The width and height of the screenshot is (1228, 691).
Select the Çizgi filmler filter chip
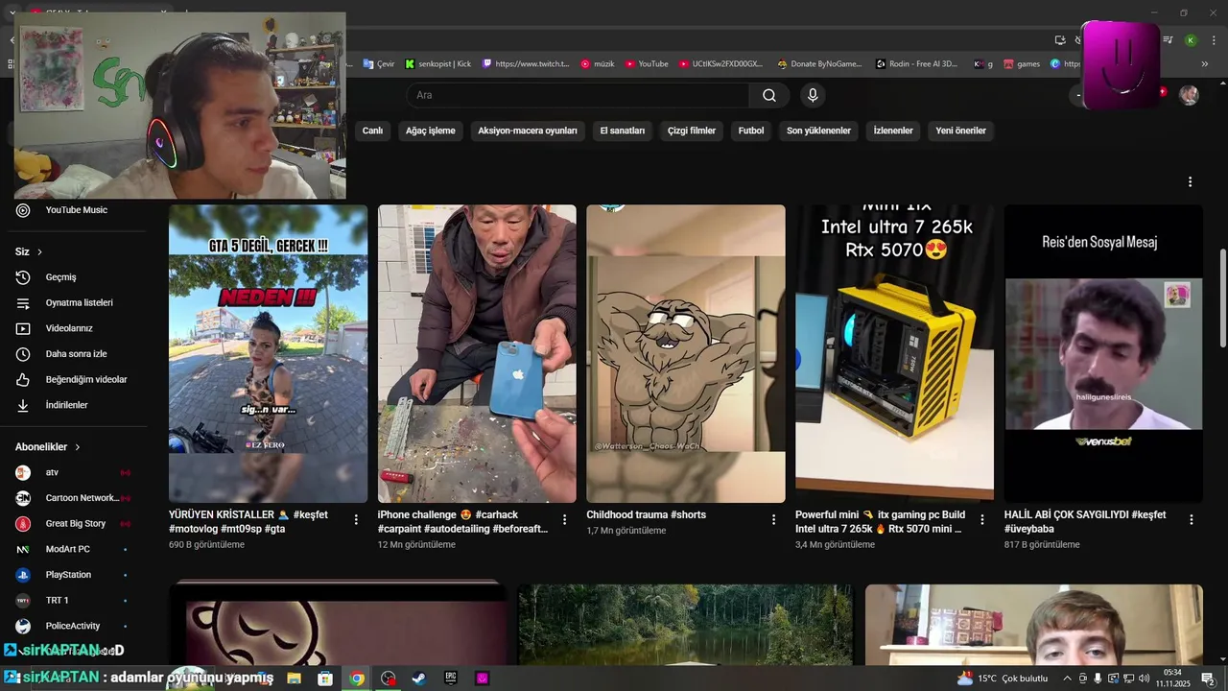tap(692, 131)
